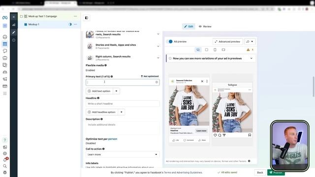Select the vertical stories preview icon
Screen dimensions: 315x177
click(x=215, y=50)
